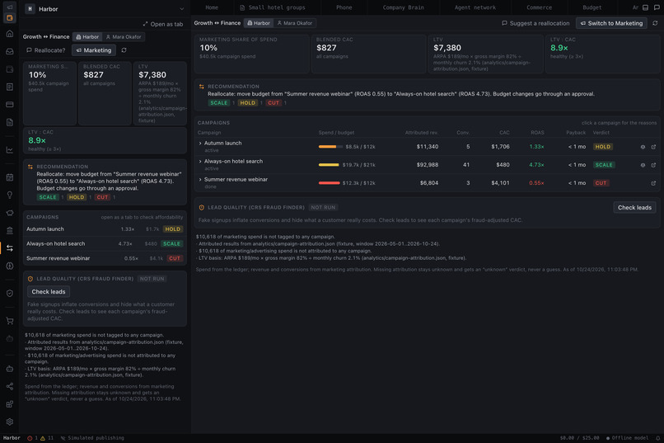Click the Switch to Marketing button
Image resolution: width=664 pixels, height=443 pixels.
[x=611, y=23]
